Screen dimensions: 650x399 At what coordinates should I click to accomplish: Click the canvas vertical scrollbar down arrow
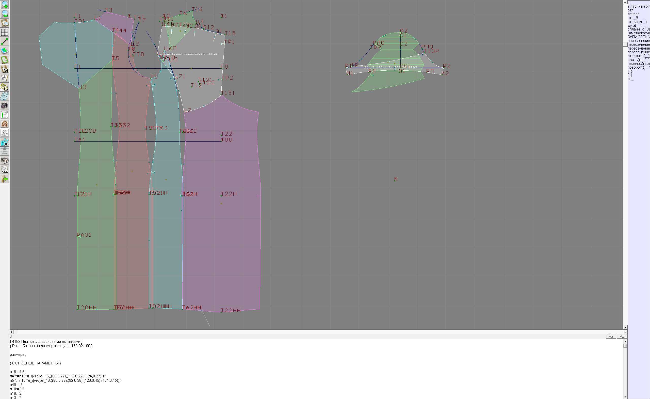(x=625, y=327)
